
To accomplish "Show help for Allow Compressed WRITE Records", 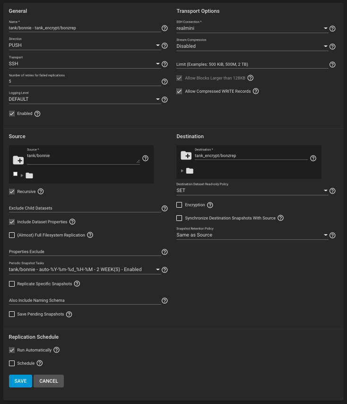I will pos(256,91).
